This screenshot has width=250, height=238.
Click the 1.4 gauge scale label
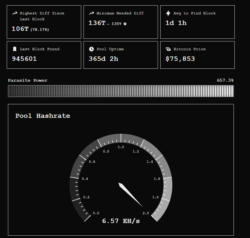click(x=150, y=162)
